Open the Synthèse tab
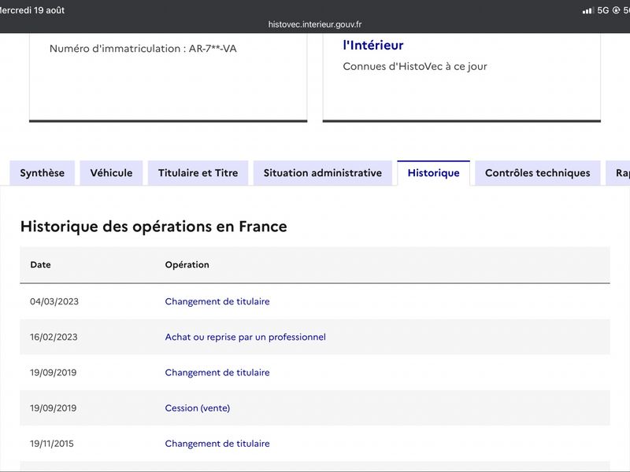630x472 pixels. coord(43,173)
